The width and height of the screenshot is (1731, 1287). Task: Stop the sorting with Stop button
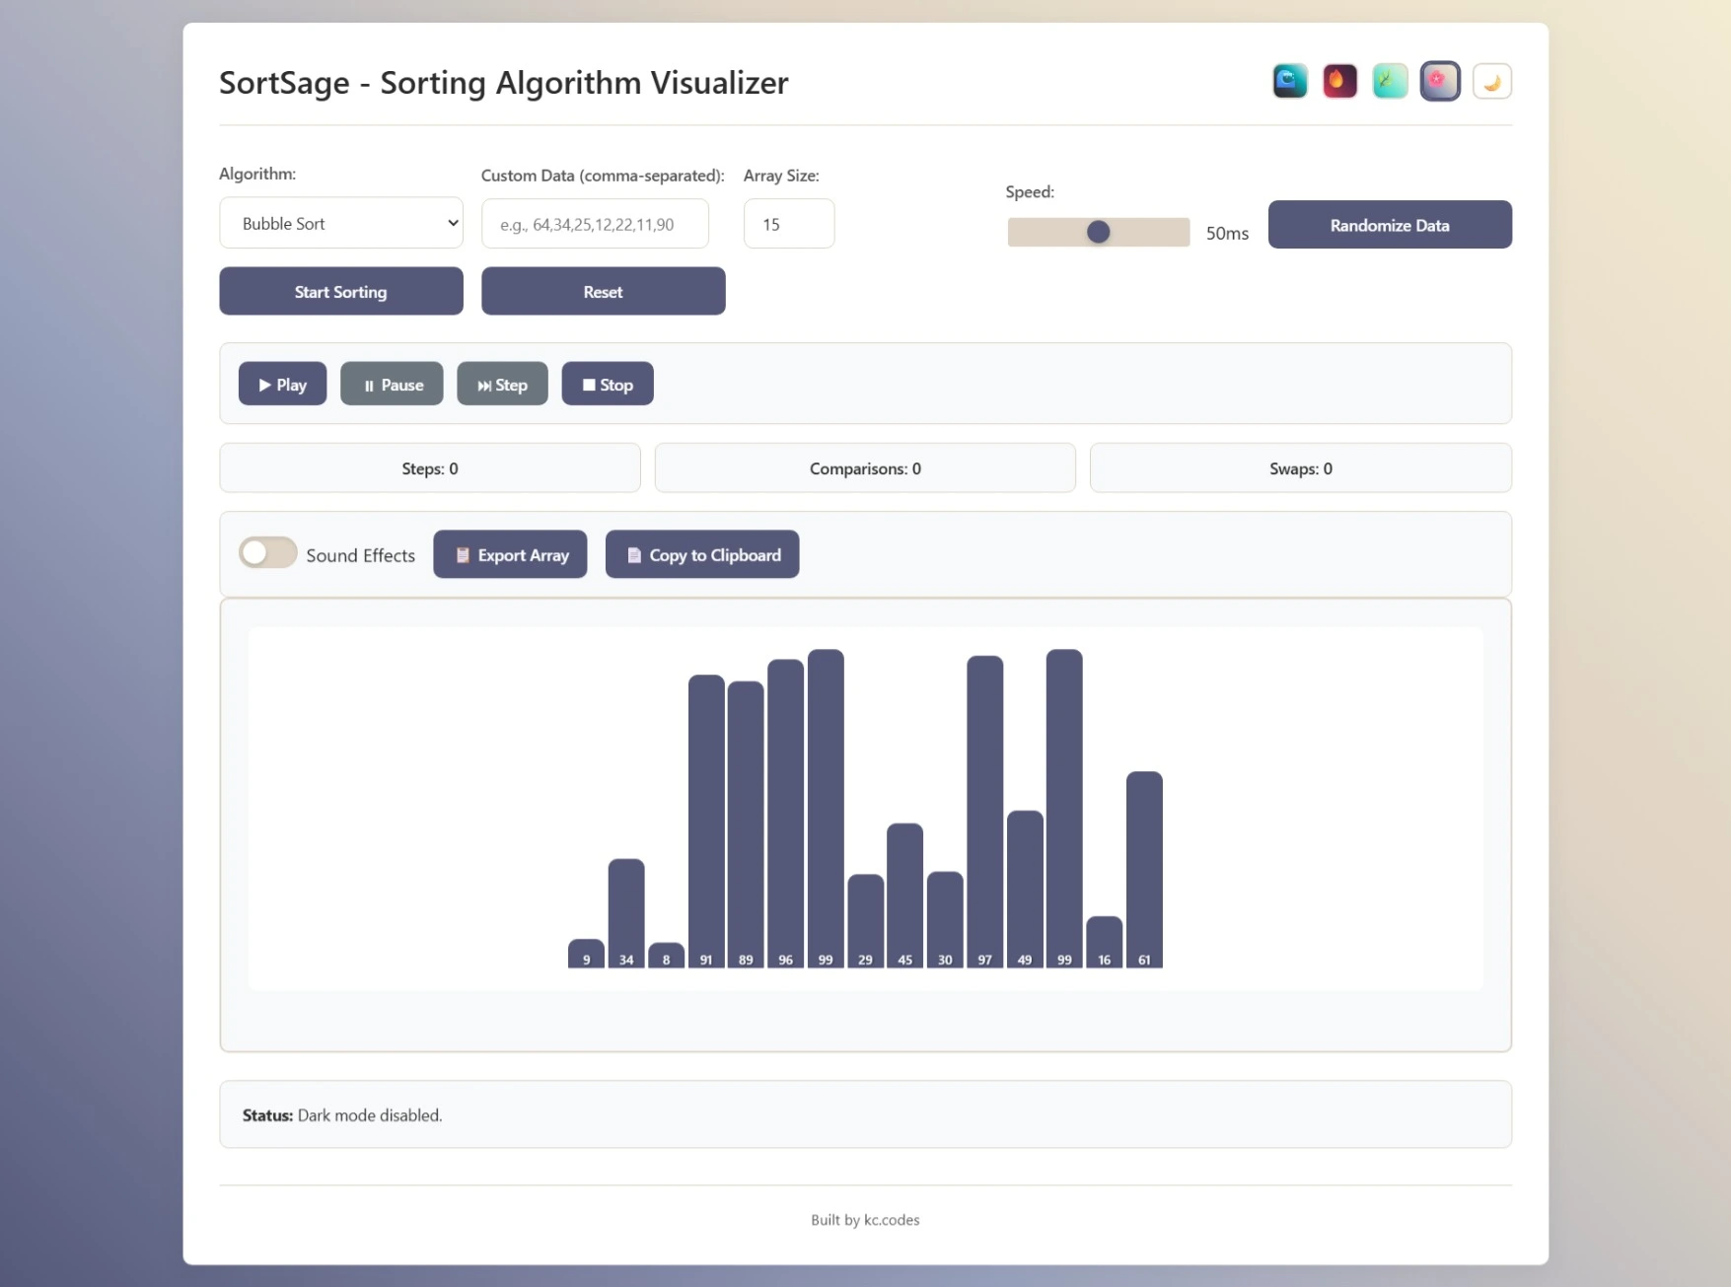[608, 384]
